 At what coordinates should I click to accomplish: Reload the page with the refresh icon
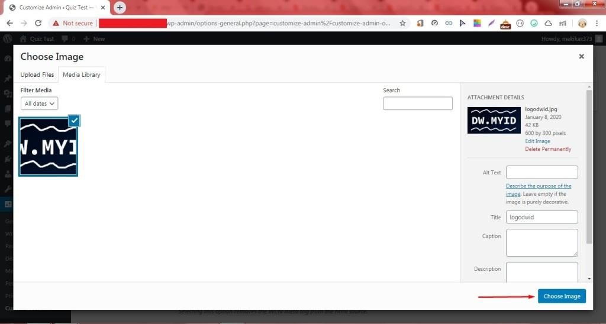pos(38,23)
